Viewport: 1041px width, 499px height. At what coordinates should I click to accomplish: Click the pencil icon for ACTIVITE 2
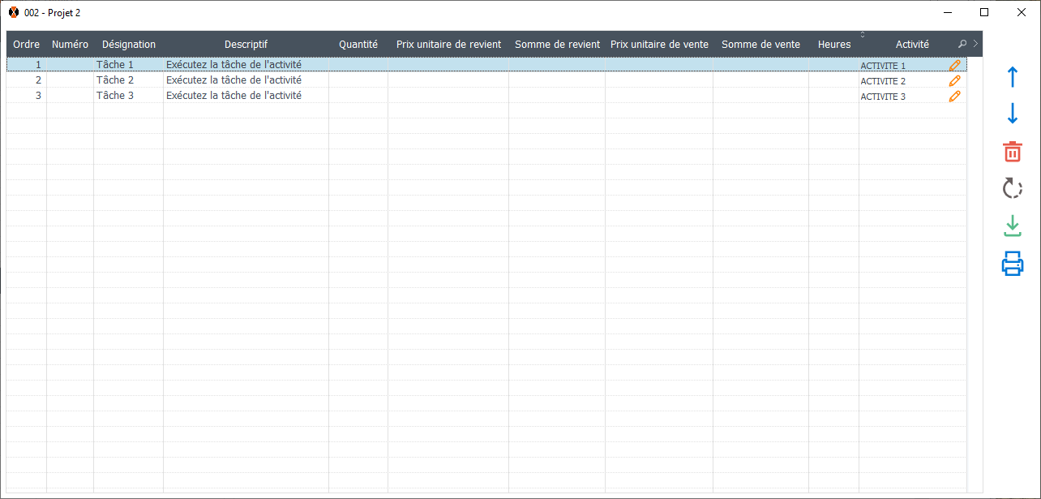pos(954,81)
